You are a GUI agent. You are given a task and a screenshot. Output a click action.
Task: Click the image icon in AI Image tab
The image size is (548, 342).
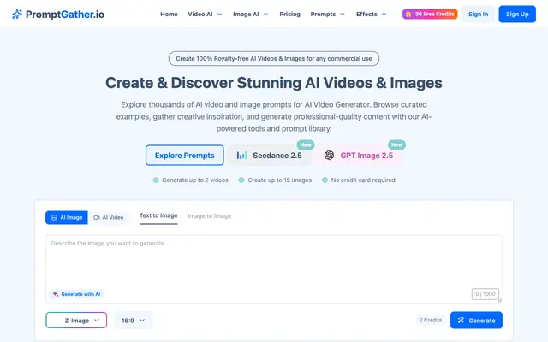click(54, 217)
